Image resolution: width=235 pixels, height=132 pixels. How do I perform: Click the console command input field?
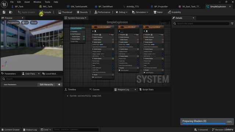pos(76,129)
